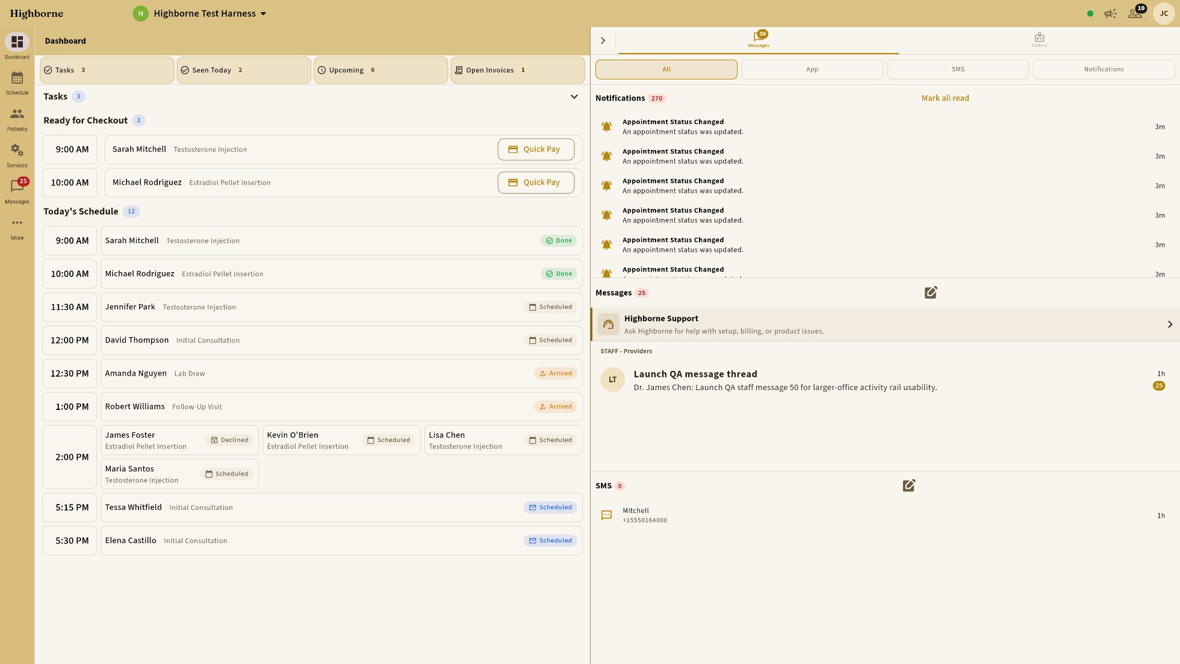The width and height of the screenshot is (1180, 664).
Task: Select the App filter tab
Action: [x=812, y=69]
